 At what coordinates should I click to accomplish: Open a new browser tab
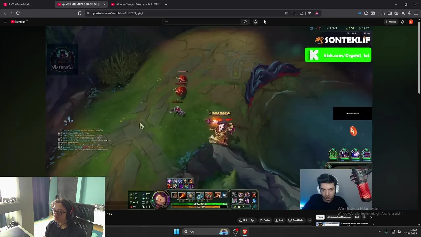tap(166, 4)
